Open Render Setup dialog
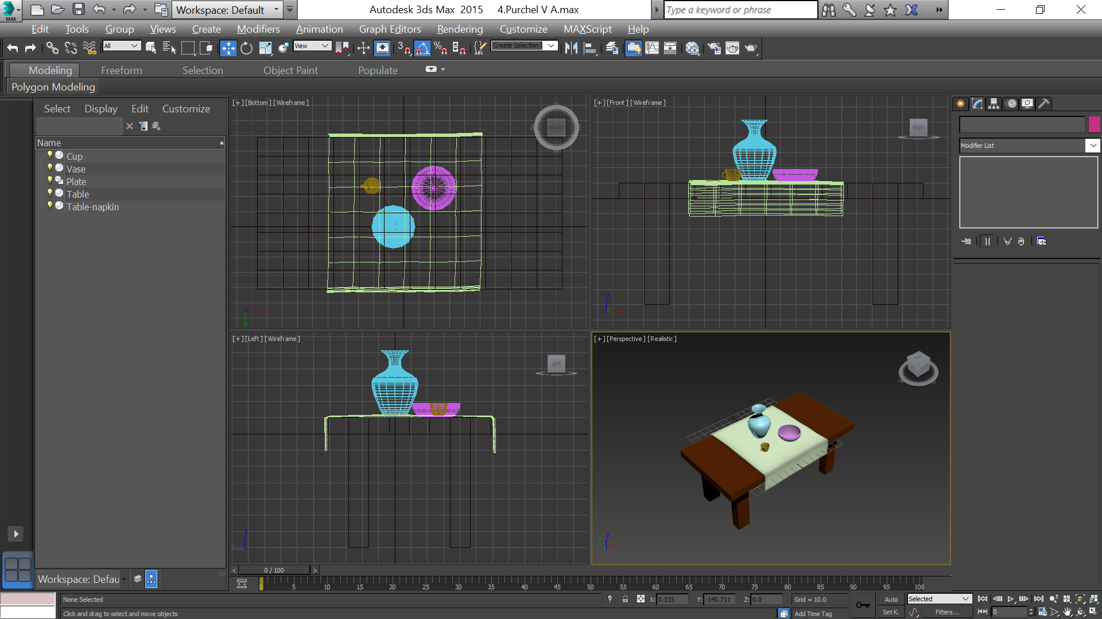This screenshot has width=1102, height=619. pyautogui.click(x=714, y=48)
